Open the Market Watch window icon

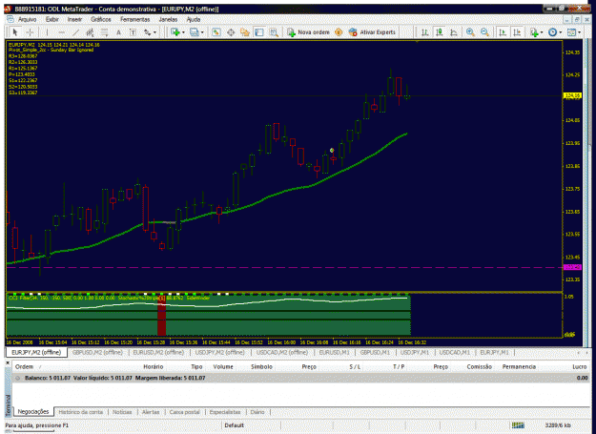click(x=216, y=32)
